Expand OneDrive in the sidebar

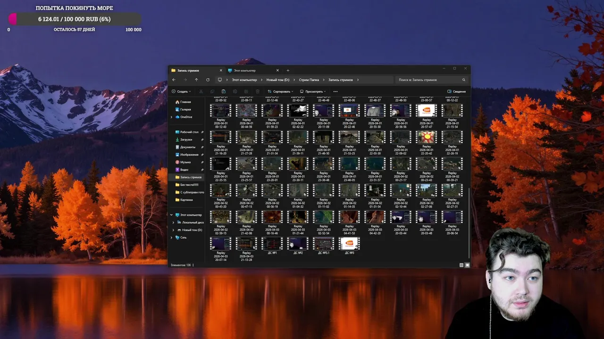pyautogui.click(x=171, y=117)
